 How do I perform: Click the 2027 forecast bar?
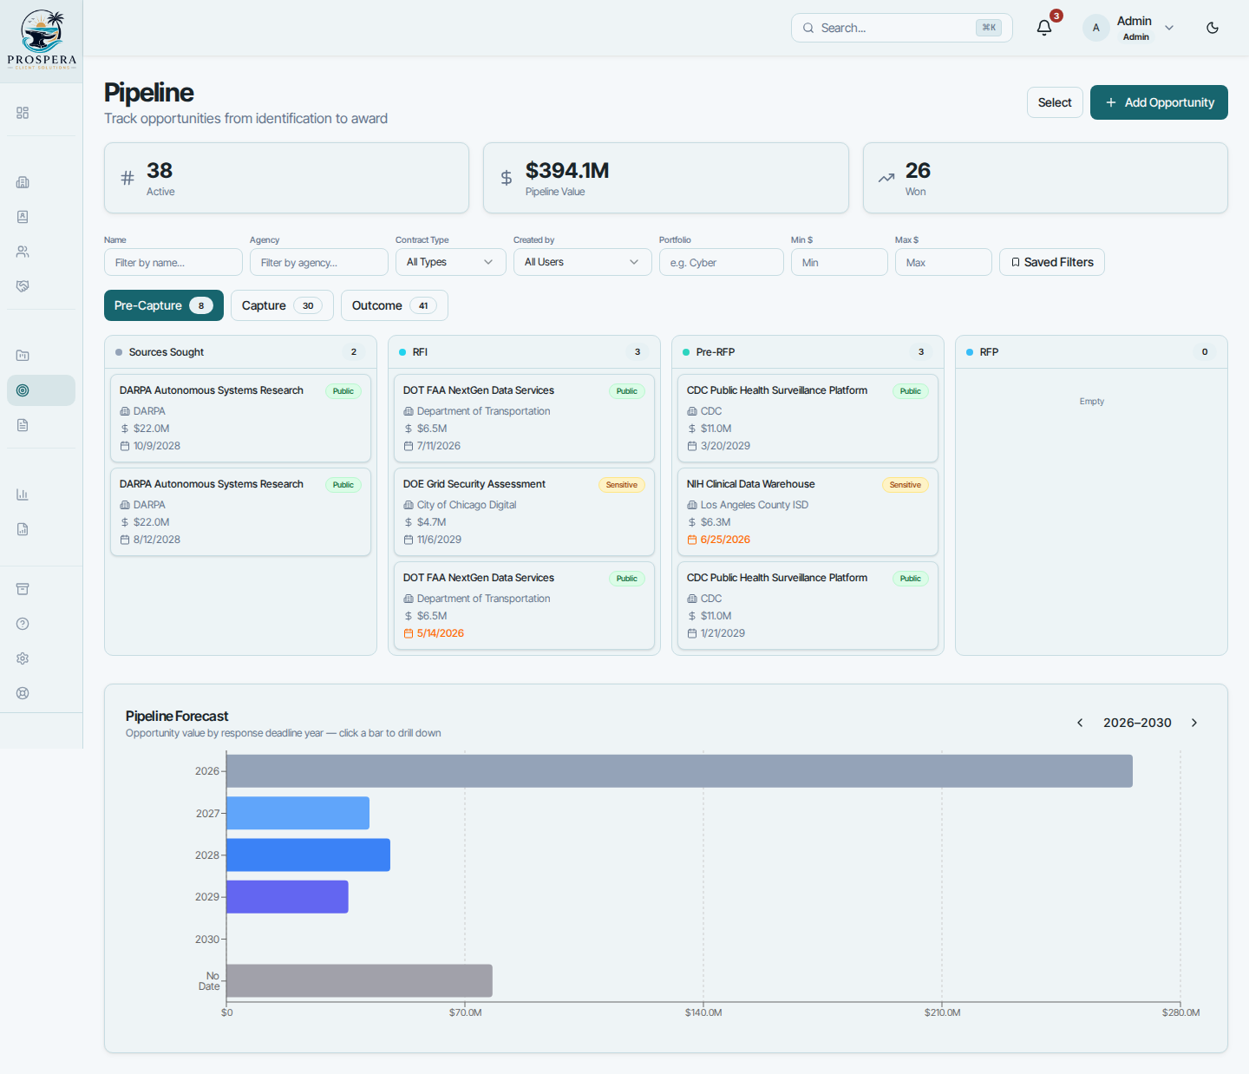click(x=298, y=813)
